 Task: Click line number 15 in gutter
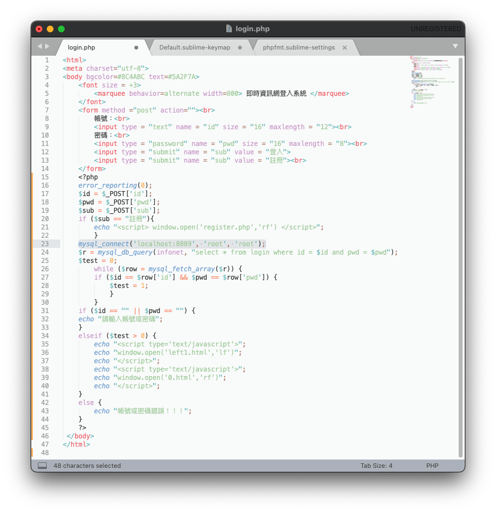tap(45, 177)
